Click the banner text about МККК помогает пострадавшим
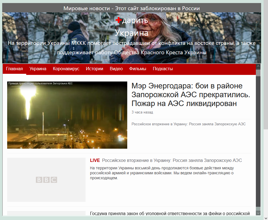The image size is (268, 220). (x=132, y=48)
